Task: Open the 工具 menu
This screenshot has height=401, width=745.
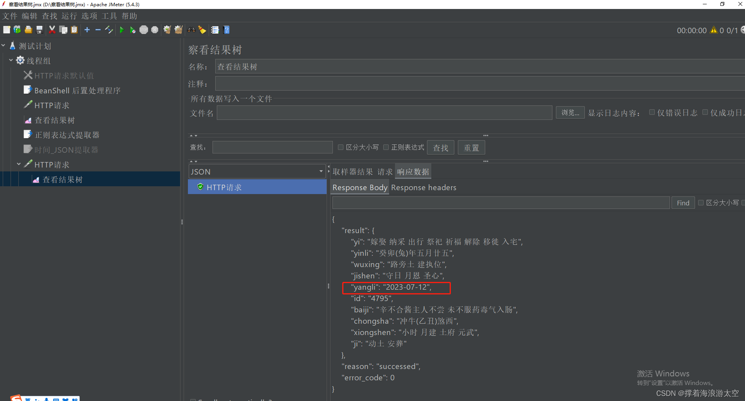Action: [109, 16]
